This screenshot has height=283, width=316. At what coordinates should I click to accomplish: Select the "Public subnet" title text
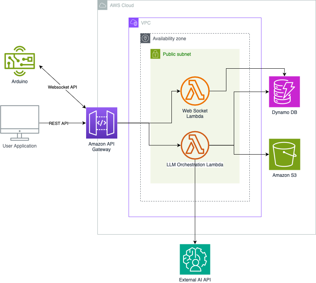click(x=177, y=54)
